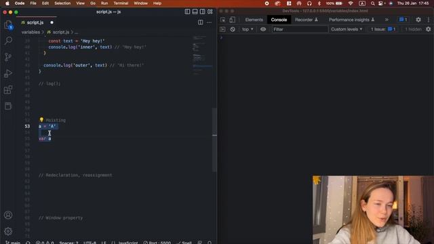Viewport: 434px width, 244px height.
Task: Open editor more actions ellipsis
Action: coord(210,22)
